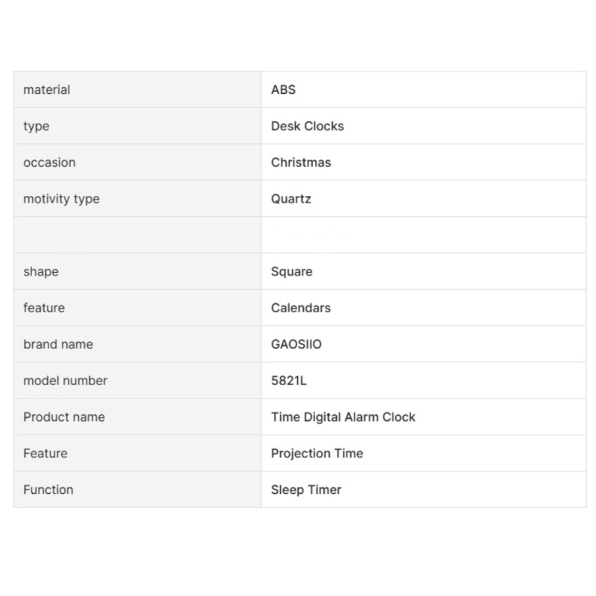Select the '5821L' model value
The width and height of the screenshot is (596, 596).
(289, 381)
